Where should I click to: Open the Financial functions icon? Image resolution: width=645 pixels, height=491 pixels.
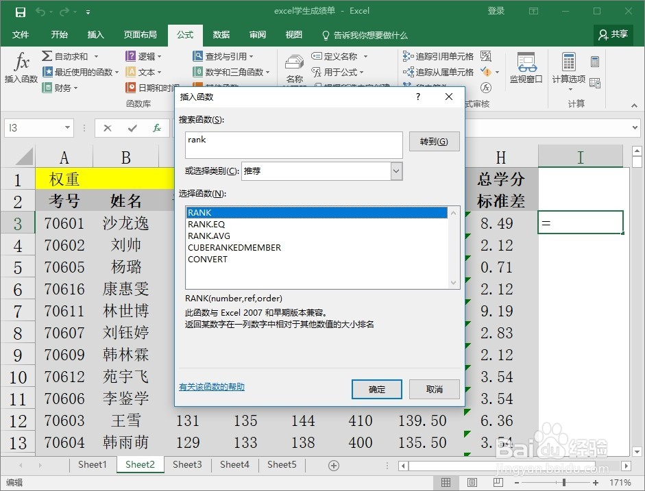pos(47,88)
